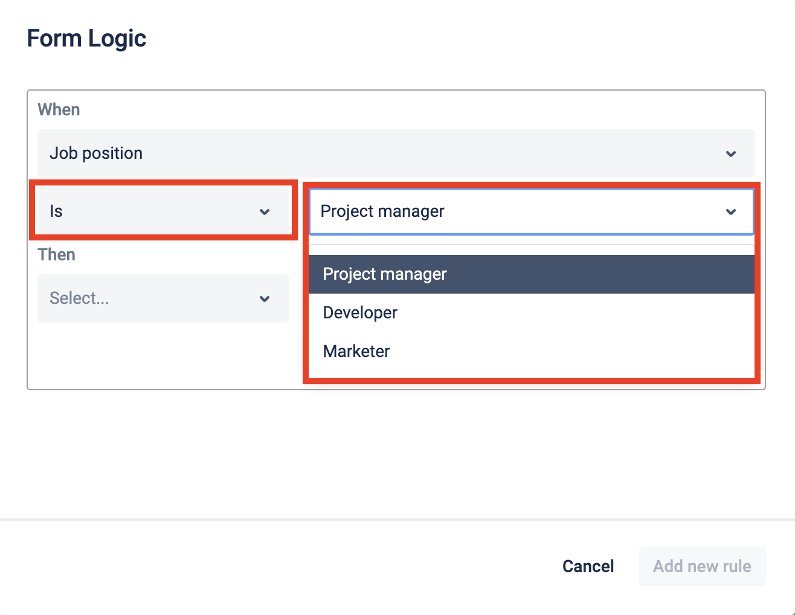Viewport: 795px width, 615px height.
Task: Click the Is text in the operator field
Action: tap(56, 211)
